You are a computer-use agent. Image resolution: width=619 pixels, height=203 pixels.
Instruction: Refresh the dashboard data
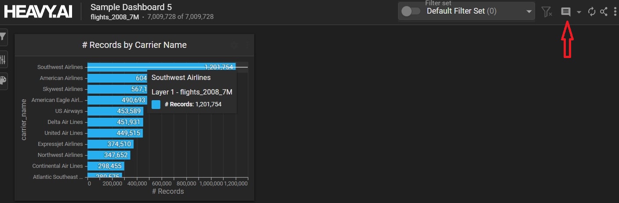pyautogui.click(x=592, y=12)
